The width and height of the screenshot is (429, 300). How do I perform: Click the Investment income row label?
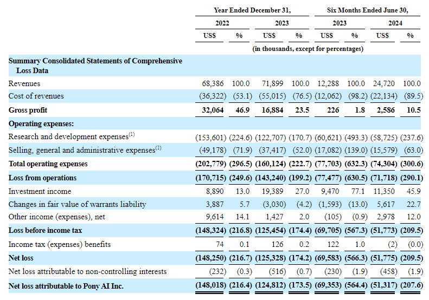[40, 191]
